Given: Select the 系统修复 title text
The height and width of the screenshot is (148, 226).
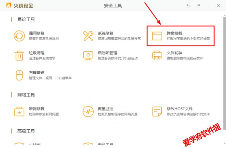Looking at the screenshot, I should pyautogui.click(x=105, y=33).
